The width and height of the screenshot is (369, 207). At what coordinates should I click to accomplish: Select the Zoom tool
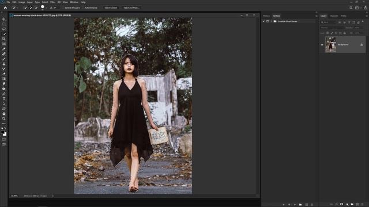click(4, 119)
